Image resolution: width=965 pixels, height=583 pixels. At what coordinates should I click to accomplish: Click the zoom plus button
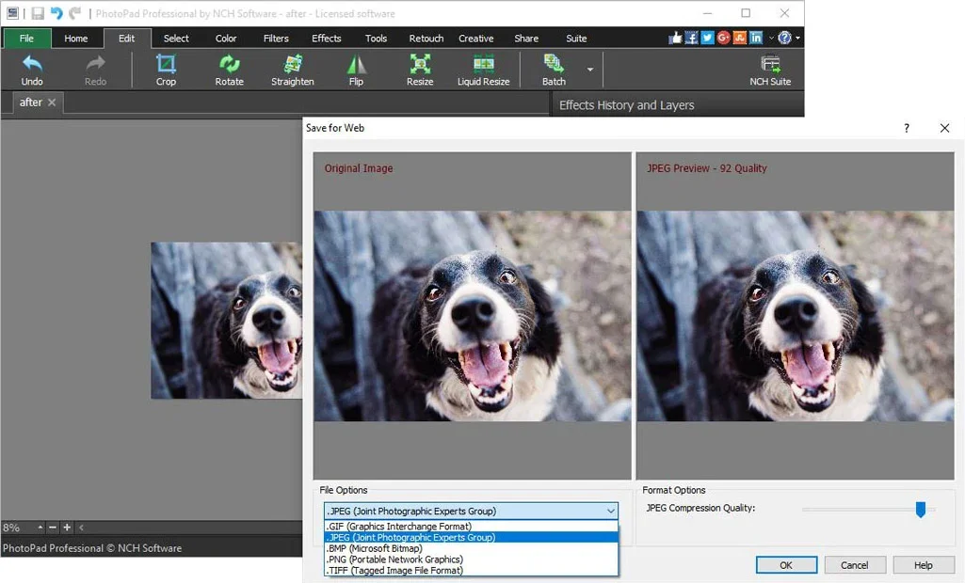pyautogui.click(x=66, y=528)
